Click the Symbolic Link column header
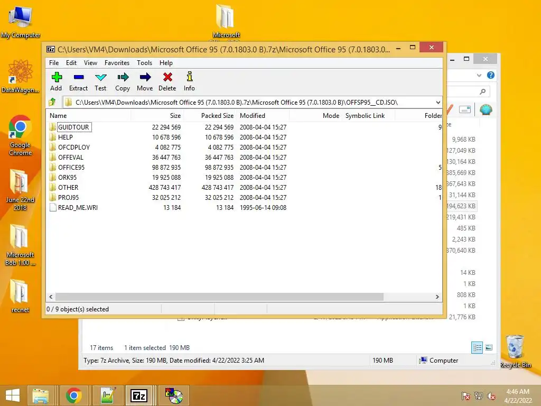Screen dimensions: 541x406 click(x=368, y=116)
